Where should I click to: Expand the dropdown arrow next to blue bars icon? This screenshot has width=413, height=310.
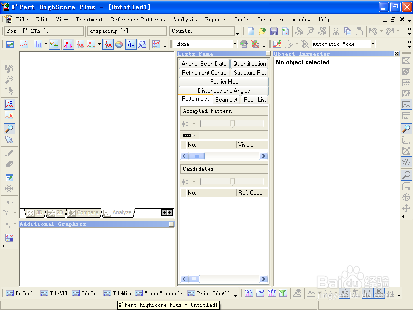46,44
